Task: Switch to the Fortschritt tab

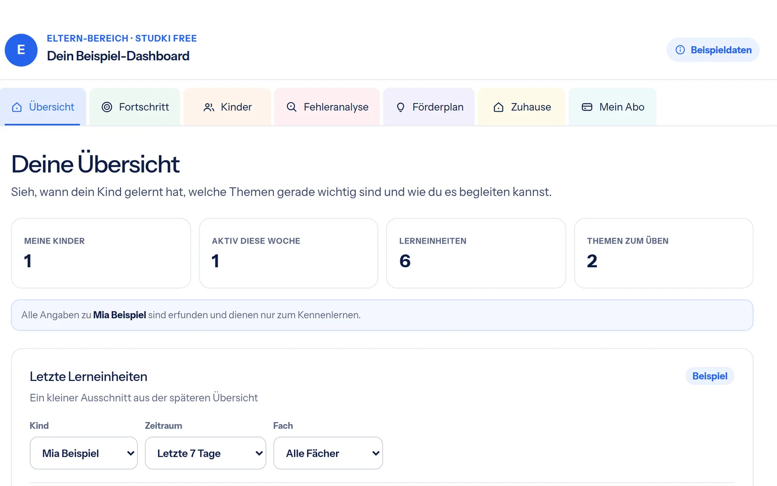Action: (x=135, y=107)
